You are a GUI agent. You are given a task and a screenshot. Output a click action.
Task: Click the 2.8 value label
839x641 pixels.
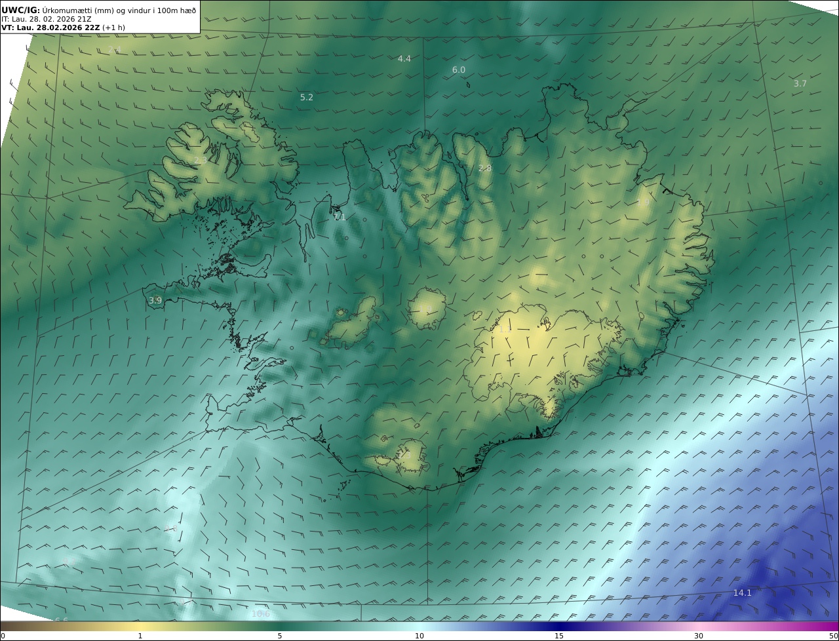coord(485,168)
